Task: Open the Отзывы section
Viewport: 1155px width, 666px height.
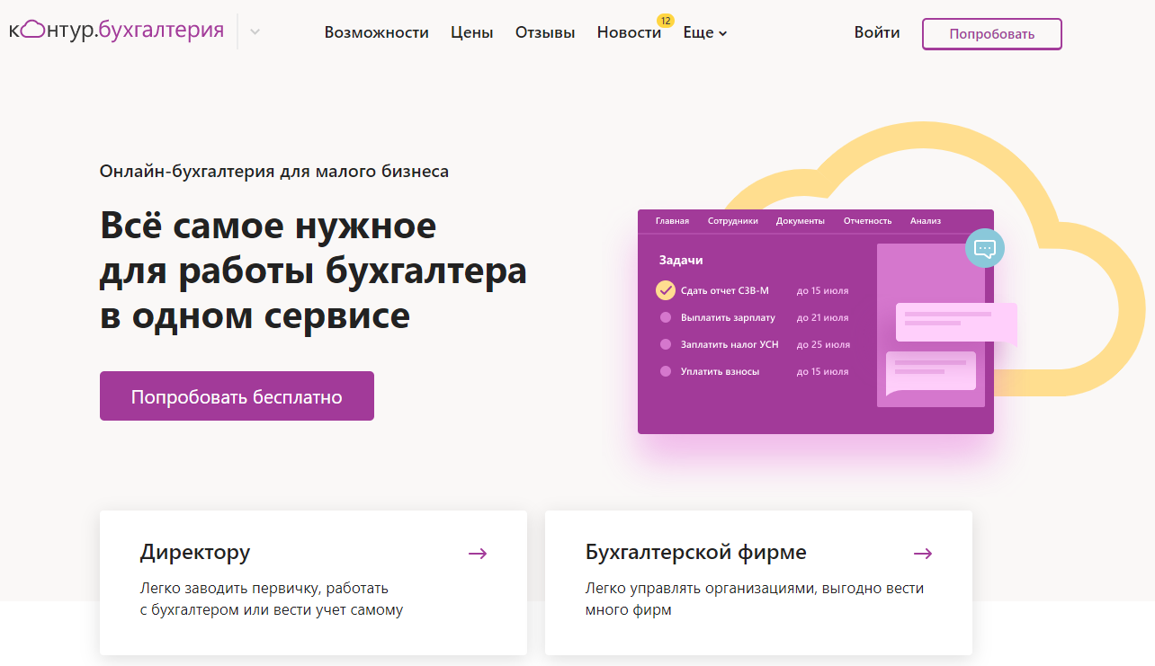Action: (x=545, y=32)
